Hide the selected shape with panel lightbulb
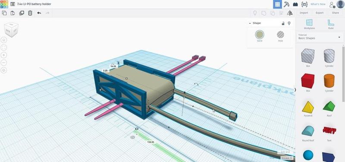 (x=289, y=23)
